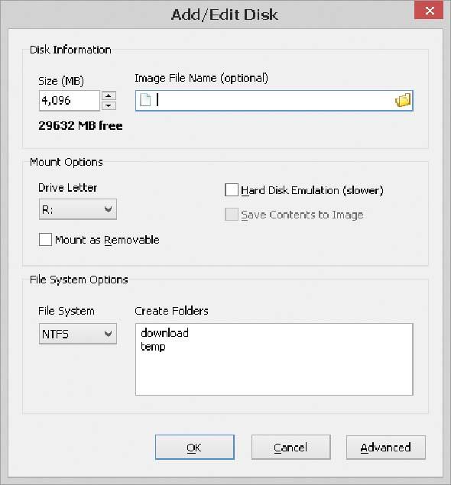Open the Drive Letter dropdown showing R:
Image resolution: width=451 pixels, height=485 pixels.
78,209
